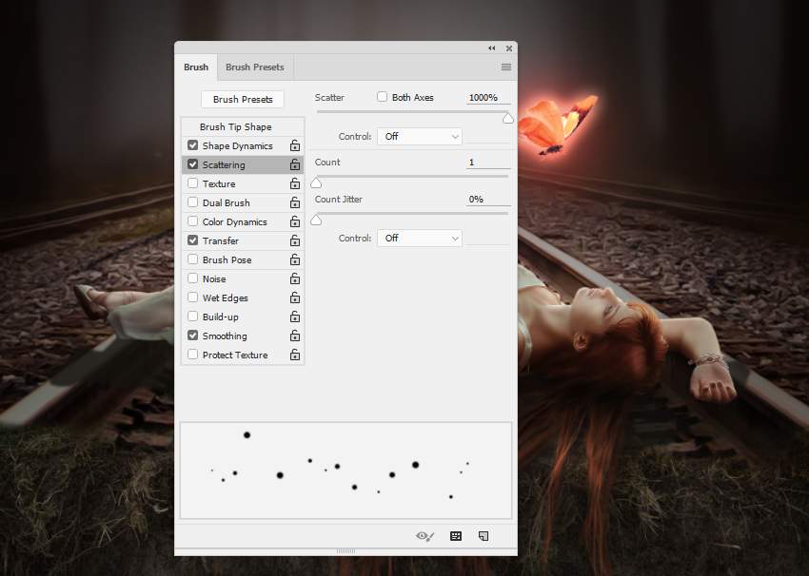The width and height of the screenshot is (809, 576).
Task: Select the Brush tab
Action: point(196,67)
